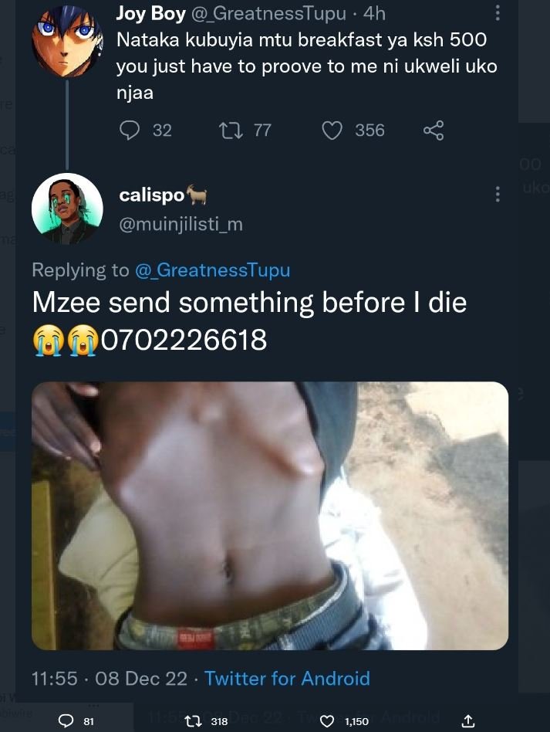Like calispo's reply with 1,150 likes

[328, 720]
